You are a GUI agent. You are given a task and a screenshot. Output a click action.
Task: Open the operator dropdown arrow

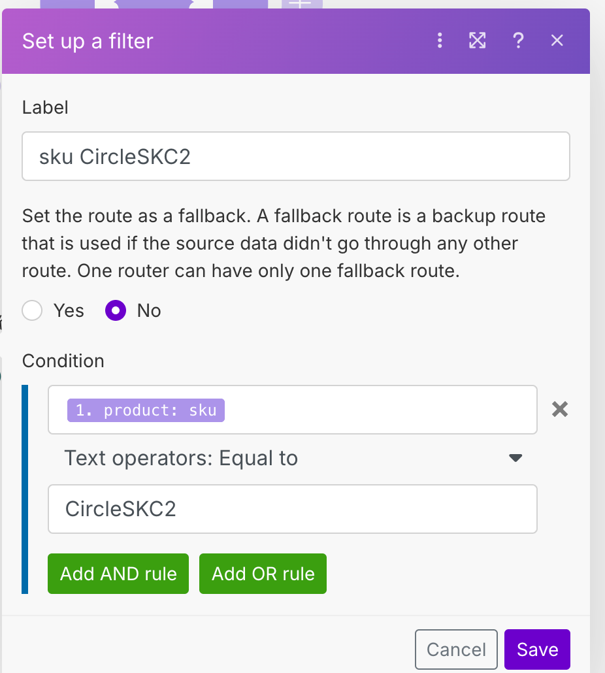coord(515,459)
